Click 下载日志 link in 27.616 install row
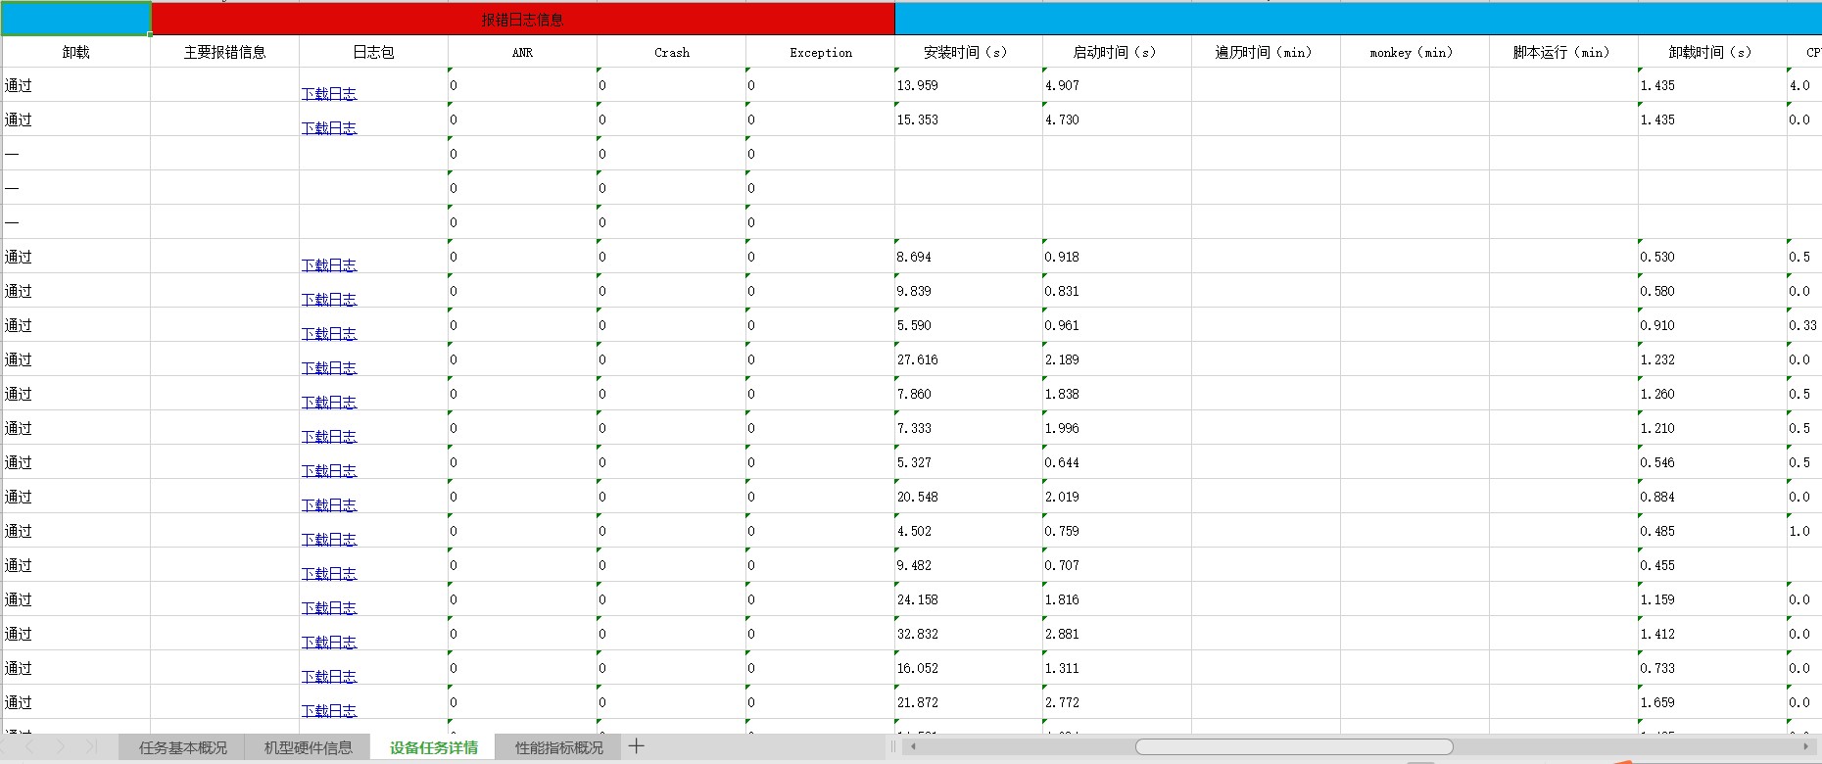 coord(329,367)
